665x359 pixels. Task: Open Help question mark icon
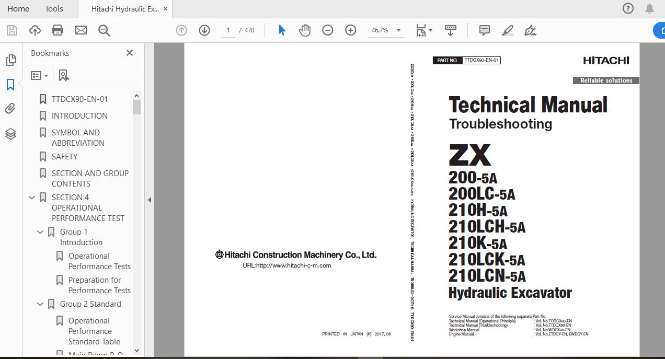point(628,8)
